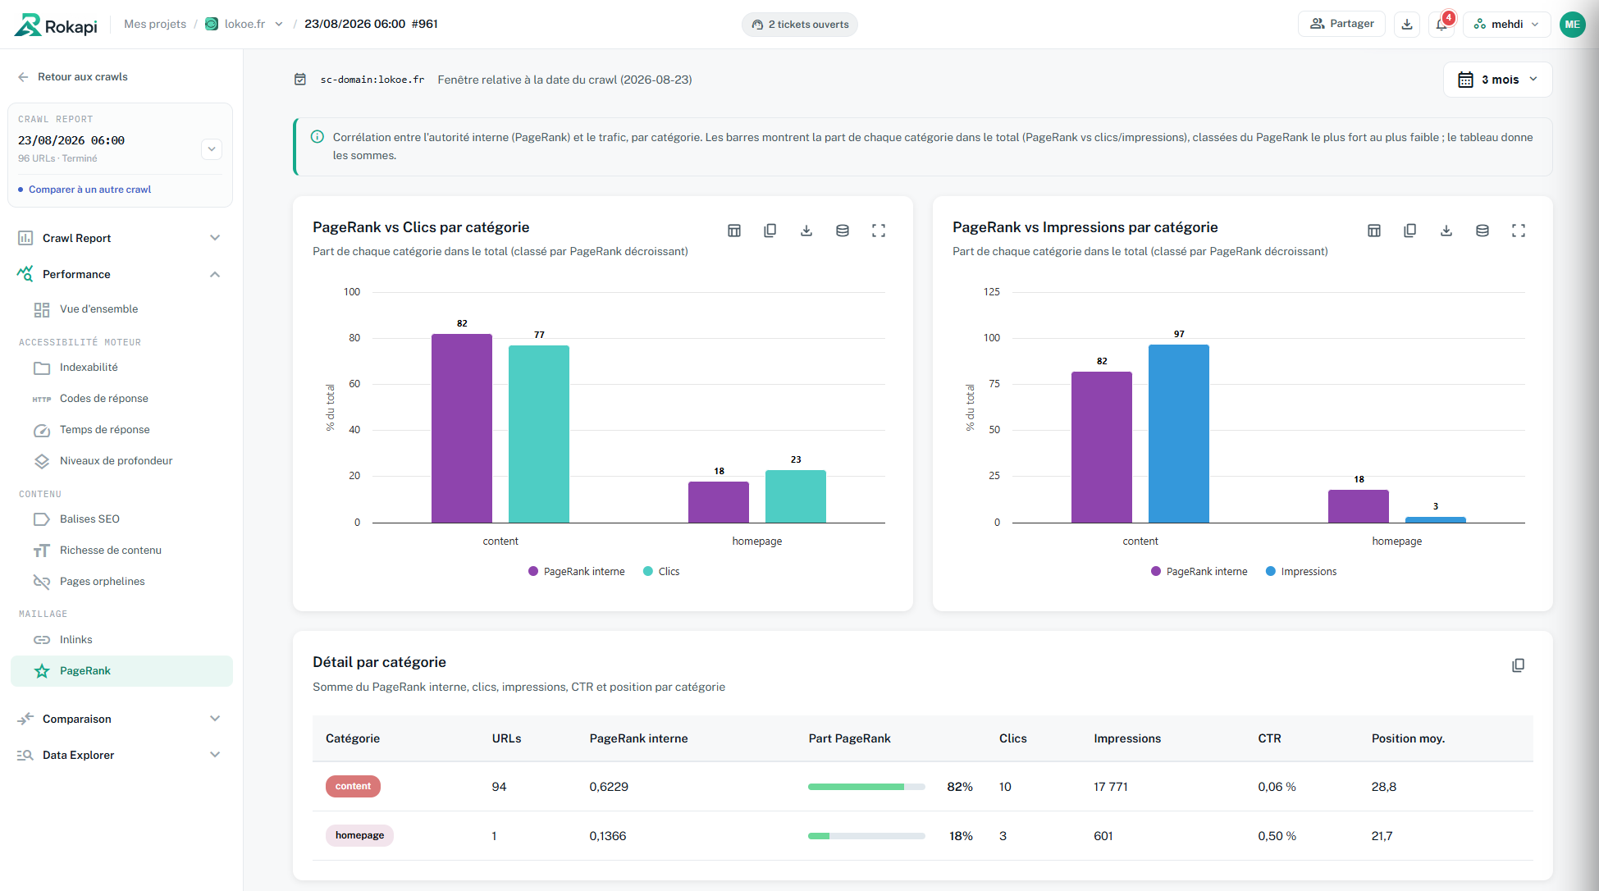Image resolution: width=1599 pixels, height=891 pixels.
Task: Click the Partager button
Action: click(x=1341, y=24)
